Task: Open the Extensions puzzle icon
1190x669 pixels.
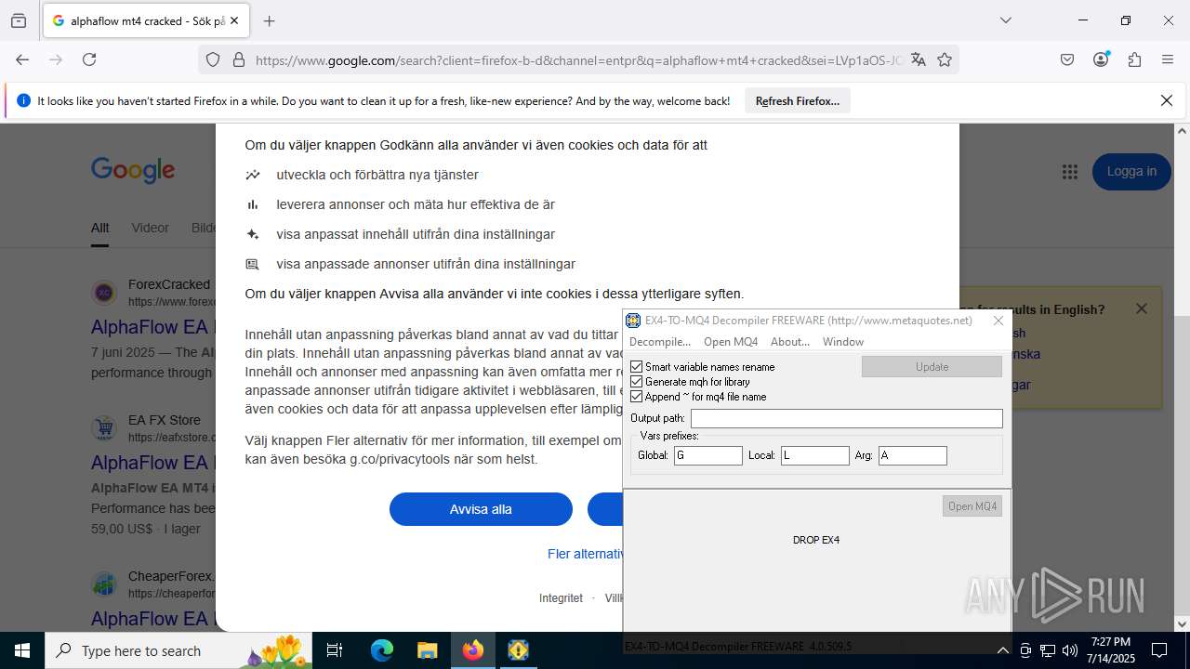Action: coord(1134,59)
